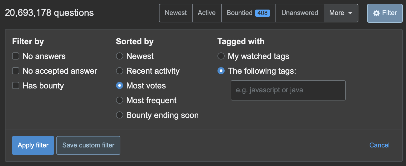
Task: Click the 408 bounty count badge
Action: (263, 13)
